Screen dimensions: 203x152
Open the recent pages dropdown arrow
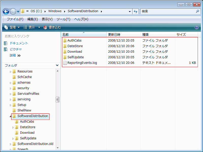(x=18, y=11)
